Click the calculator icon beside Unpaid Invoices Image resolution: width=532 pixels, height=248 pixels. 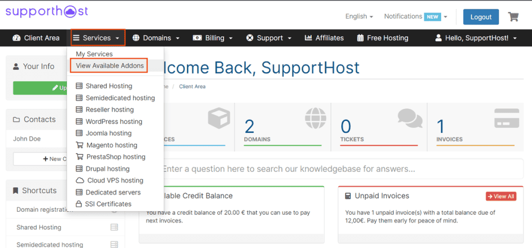tap(348, 196)
